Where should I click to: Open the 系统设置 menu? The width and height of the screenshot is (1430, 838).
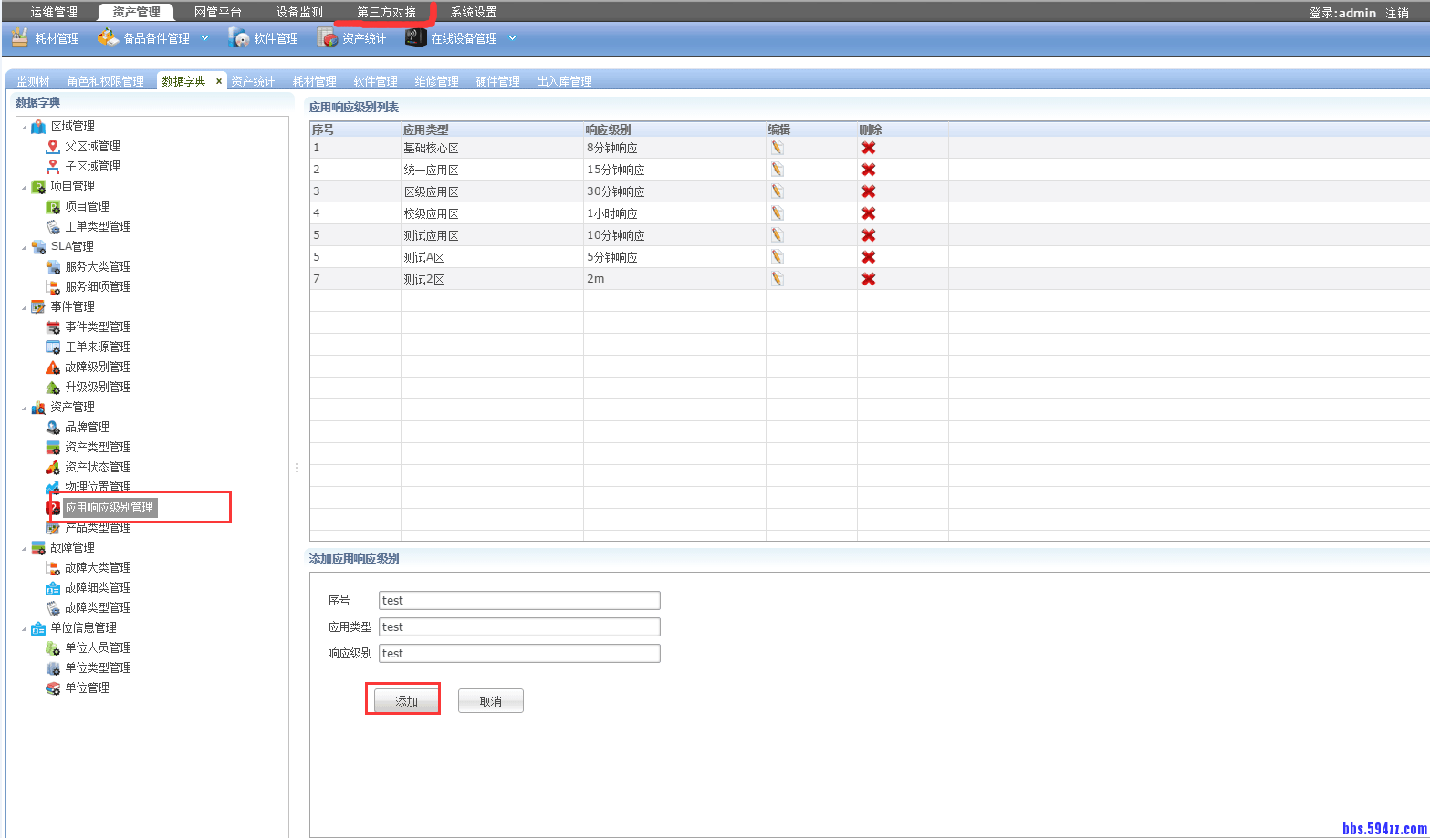tap(470, 12)
